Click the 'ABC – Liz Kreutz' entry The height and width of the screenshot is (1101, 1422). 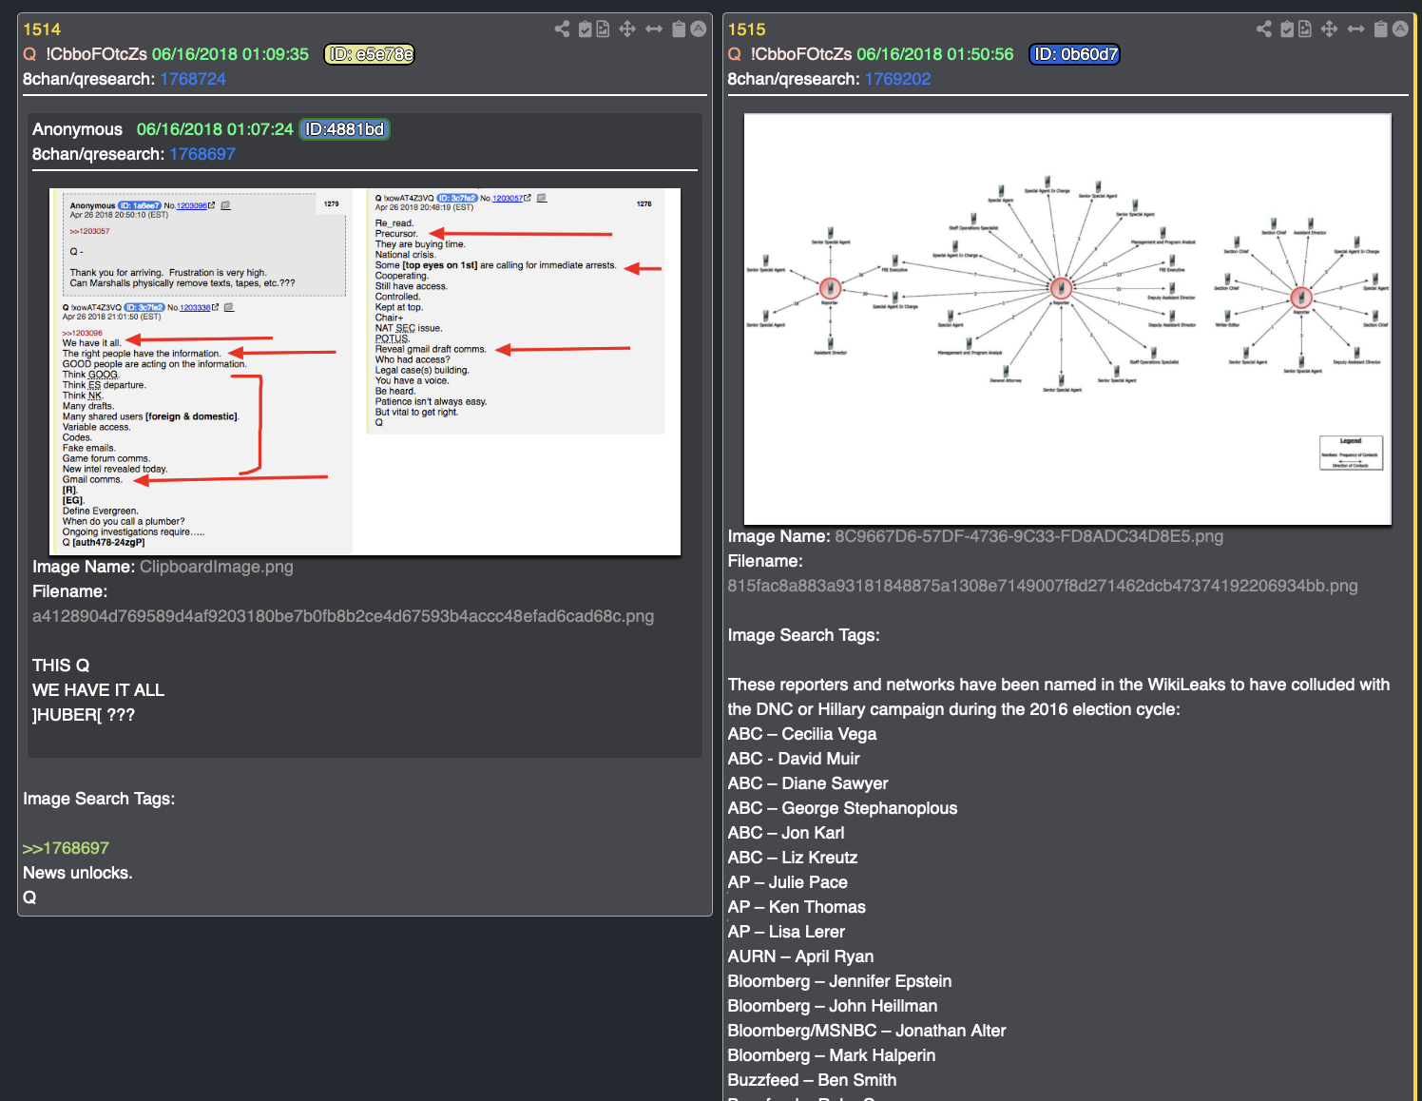tap(793, 858)
